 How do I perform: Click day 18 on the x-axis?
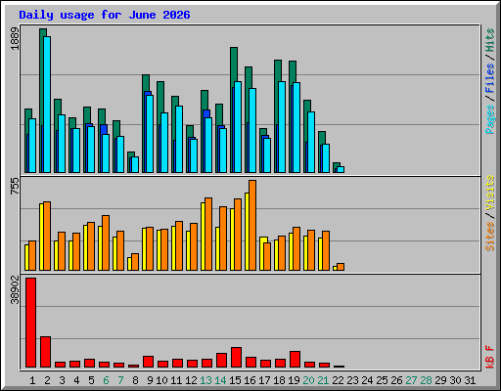pyautogui.click(x=279, y=380)
